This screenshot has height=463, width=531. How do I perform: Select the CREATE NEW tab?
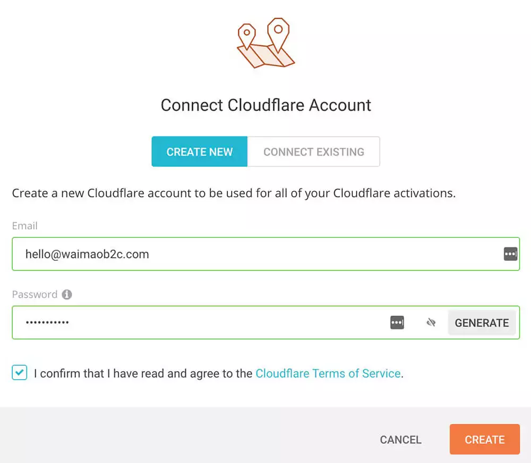click(199, 151)
